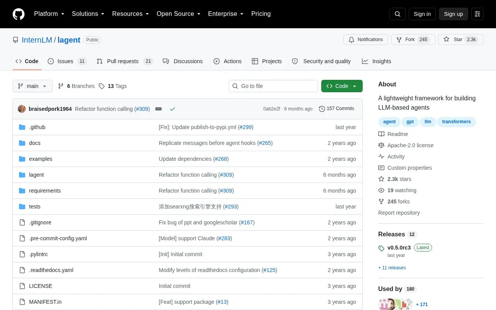Click the Sign in button

coord(422,14)
